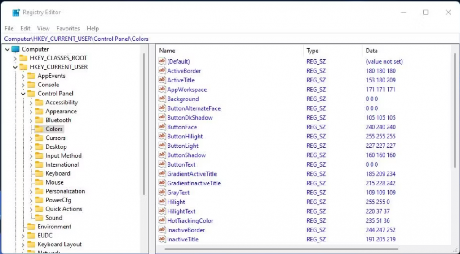460x254 pixels.
Task: Expand the Accessibility key
Action: (31, 103)
